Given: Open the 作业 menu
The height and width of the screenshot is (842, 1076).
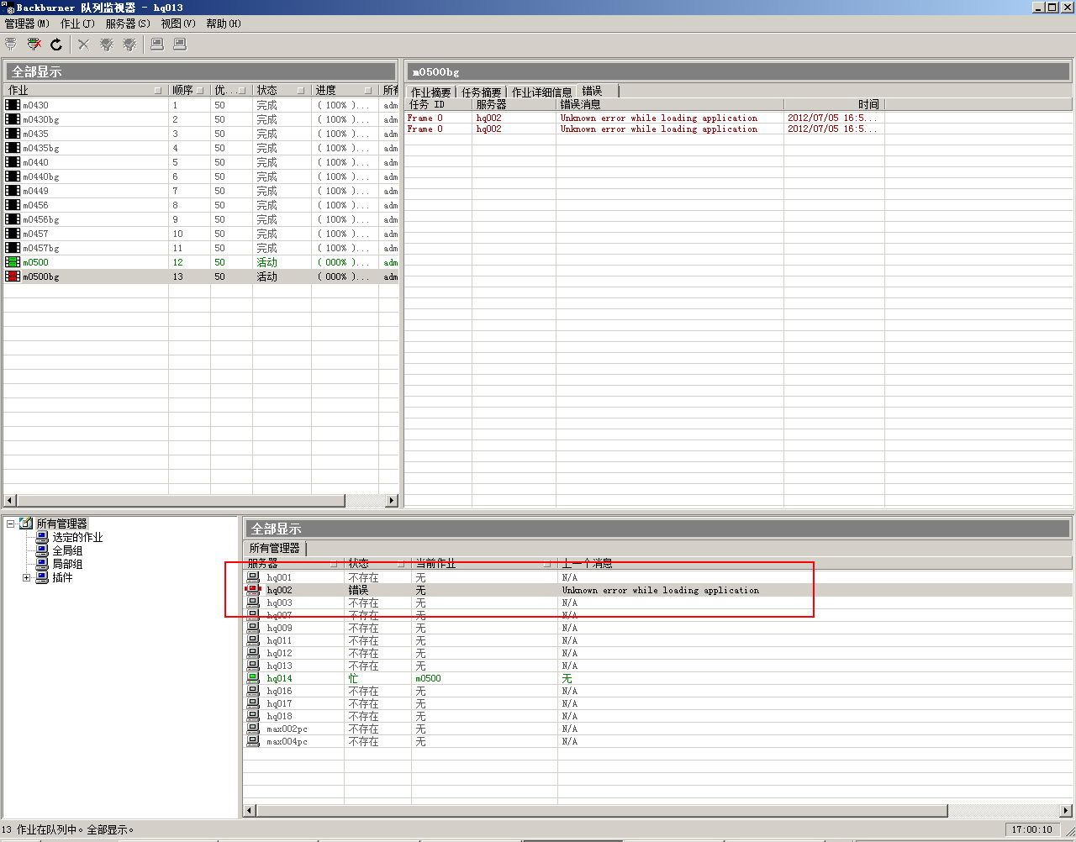Looking at the screenshot, I should 77,24.
